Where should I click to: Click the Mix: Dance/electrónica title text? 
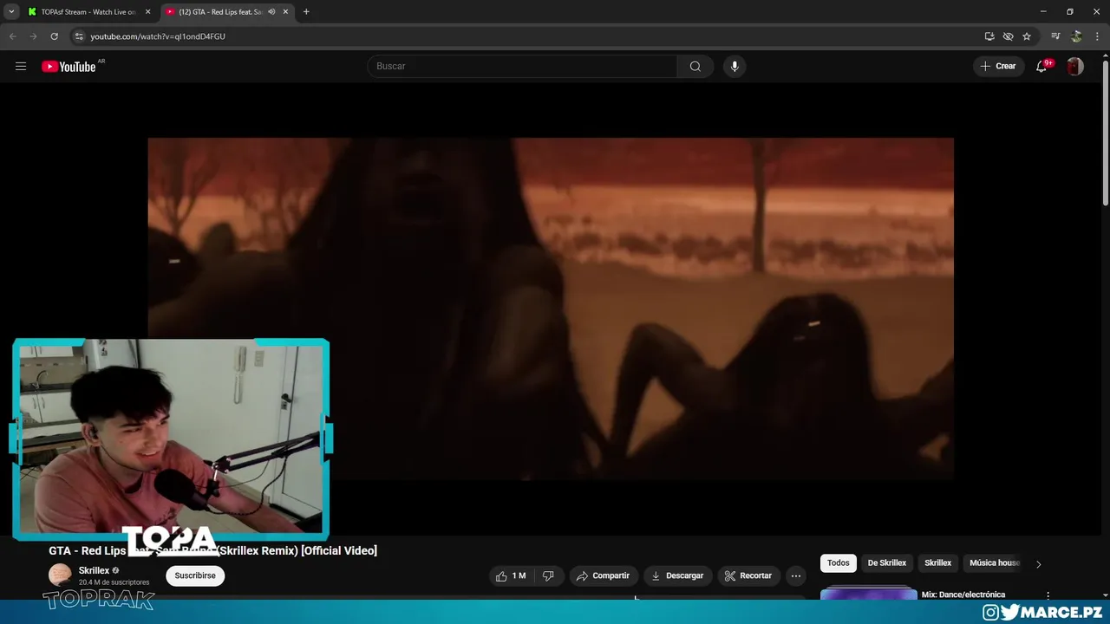[x=963, y=595]
